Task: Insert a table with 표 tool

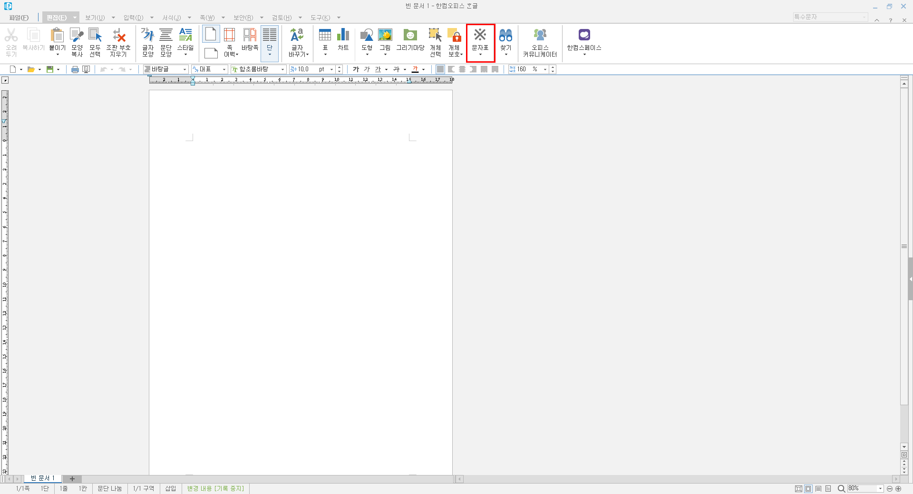Action: pos(325,43)
